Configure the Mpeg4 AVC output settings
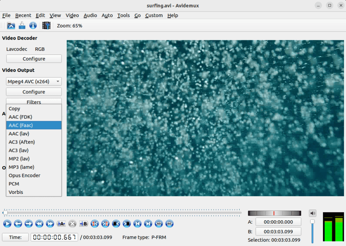The width and height of the screenshot is (346, 246). click(33, 92)
